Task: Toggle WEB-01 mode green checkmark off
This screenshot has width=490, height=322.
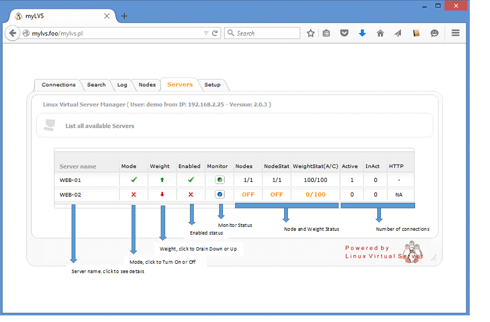Action: tap(134, 180)
